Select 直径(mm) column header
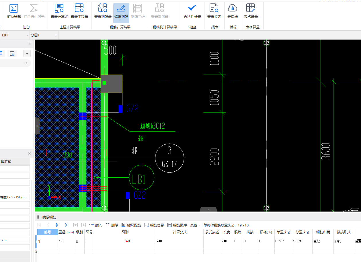The image size is (361, 262). tap(66, 232)
